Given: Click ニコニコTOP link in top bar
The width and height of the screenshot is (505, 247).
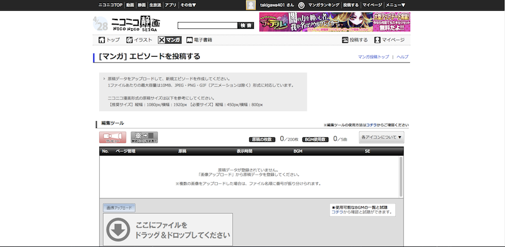Looking at the screenshot, I should (x=110, y=5).
